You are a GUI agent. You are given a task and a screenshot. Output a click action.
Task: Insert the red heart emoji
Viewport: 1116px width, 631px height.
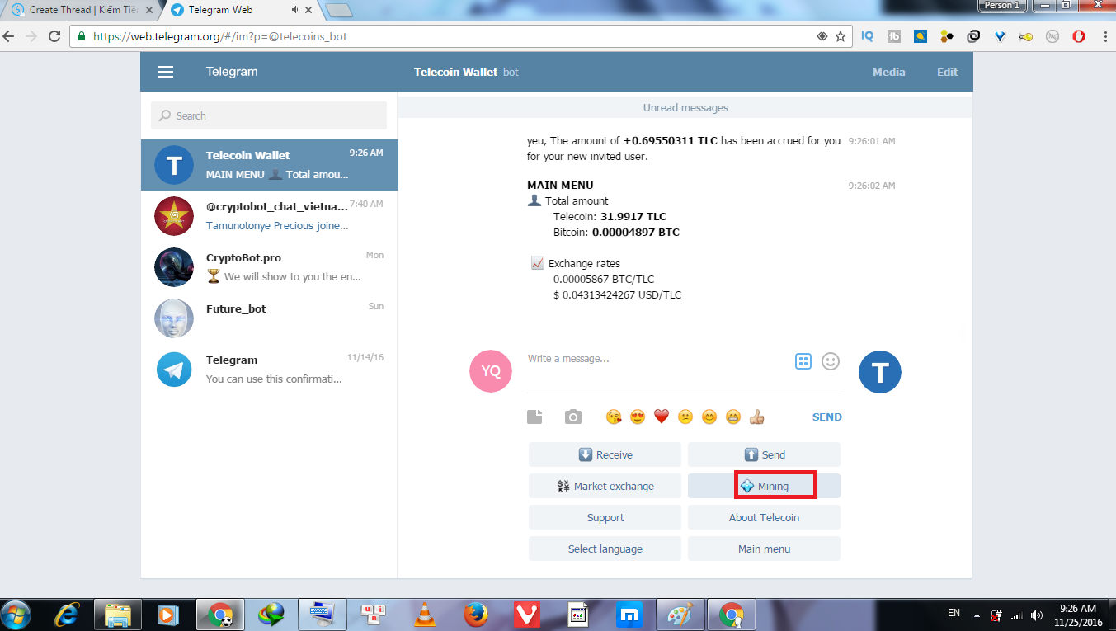[661, 417]
